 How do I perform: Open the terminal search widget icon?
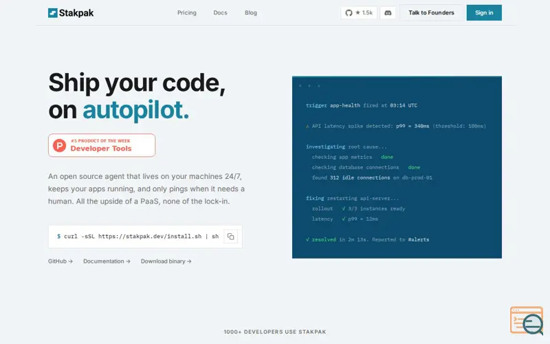[527, 321]
